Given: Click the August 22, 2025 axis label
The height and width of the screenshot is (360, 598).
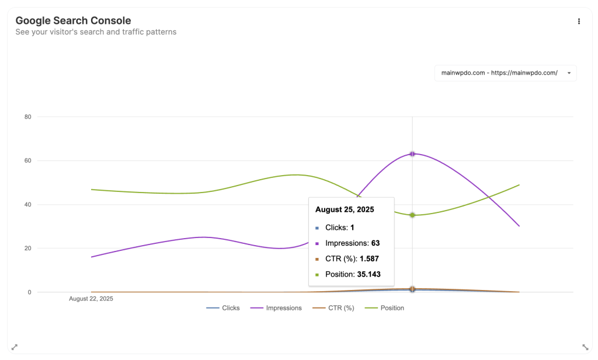Looking at the screenshot, I should (91, 298).
